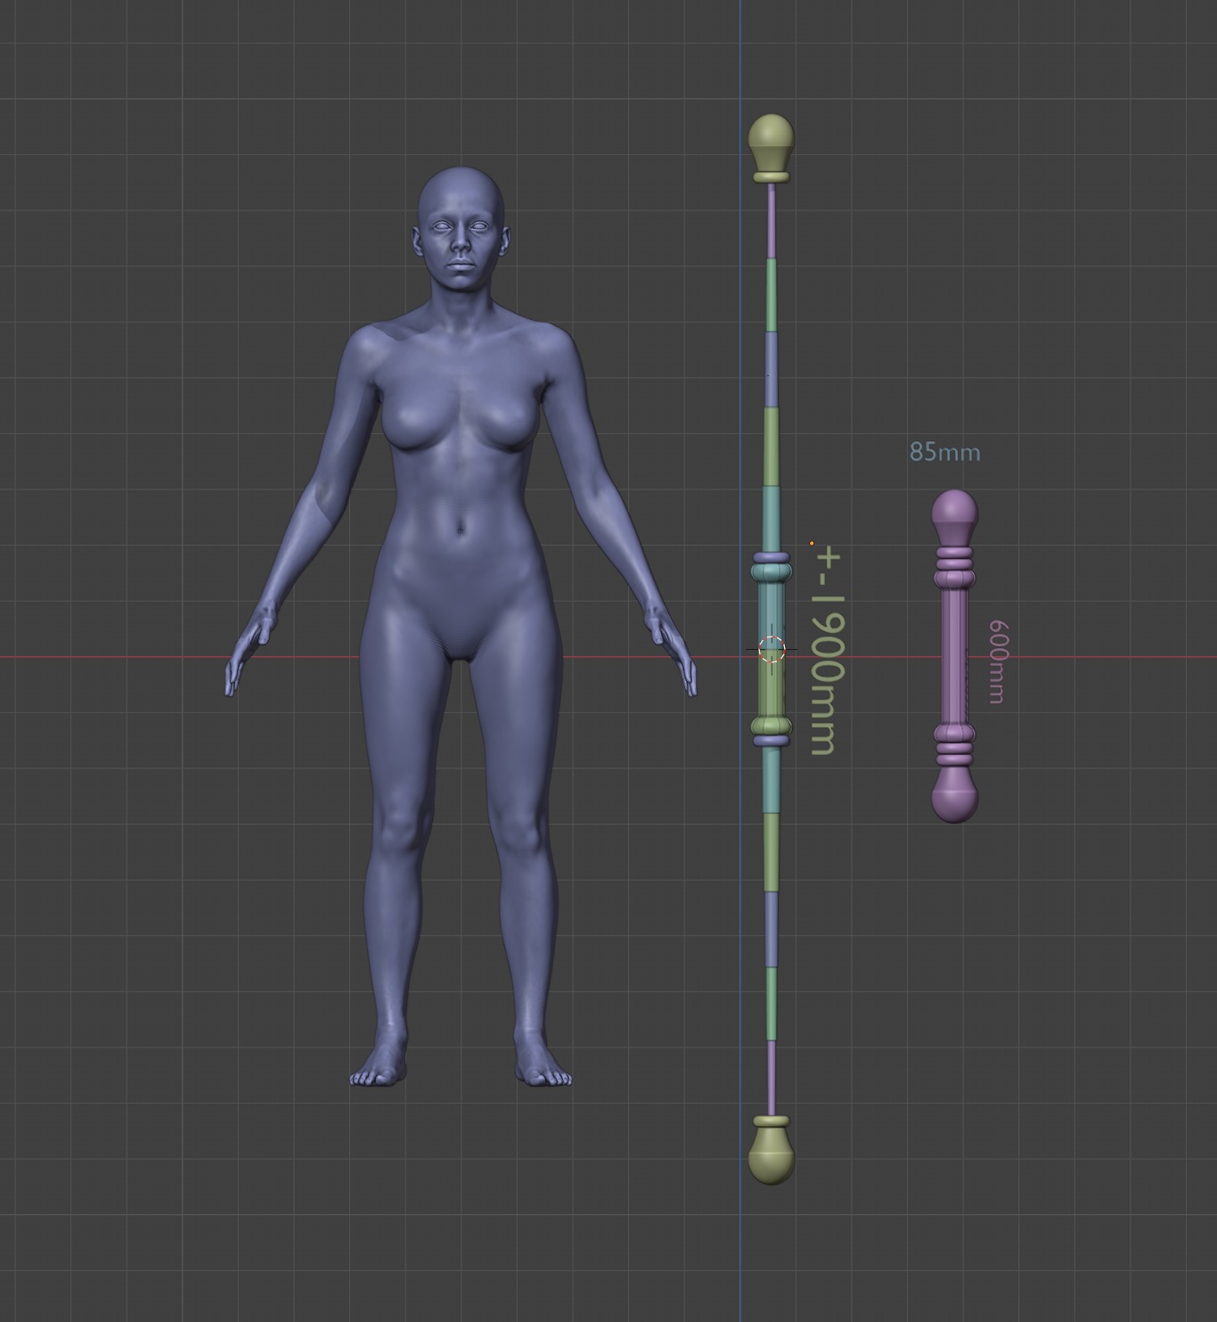
Task: Click the female body model's head
Action: click(x=461, y=228)
